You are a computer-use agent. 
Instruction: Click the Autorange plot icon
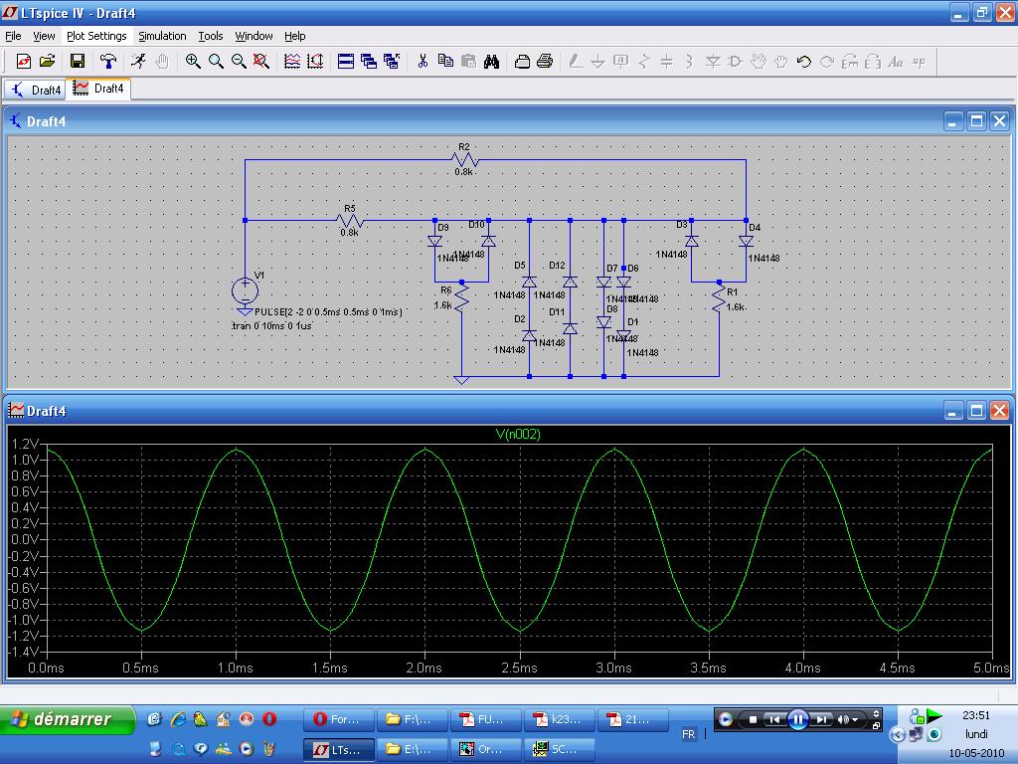coord(315,62)
